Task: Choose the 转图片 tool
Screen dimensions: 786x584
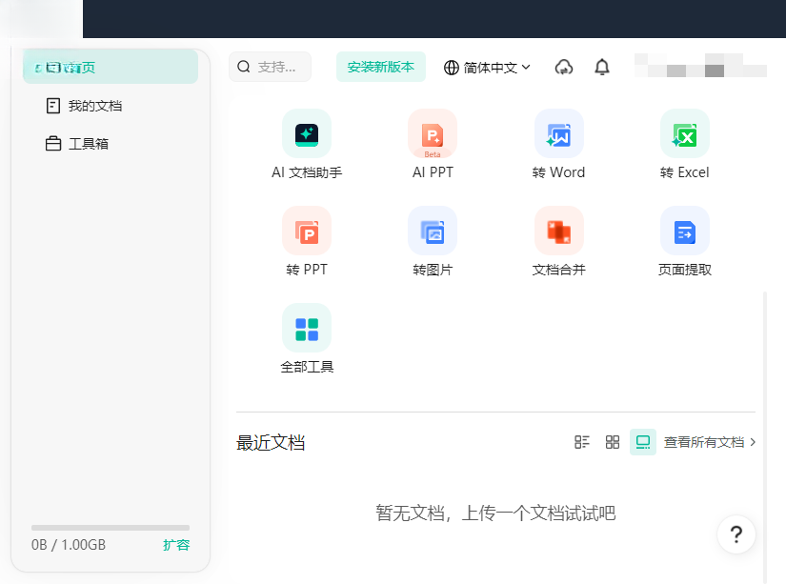Action: click(x=433, y=242)
